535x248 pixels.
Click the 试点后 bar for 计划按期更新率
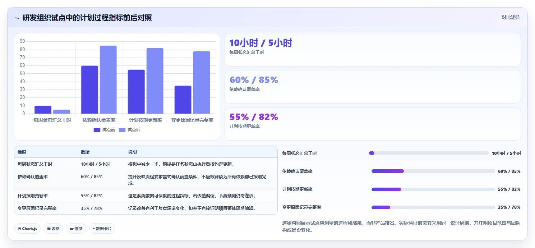[155, 81]
